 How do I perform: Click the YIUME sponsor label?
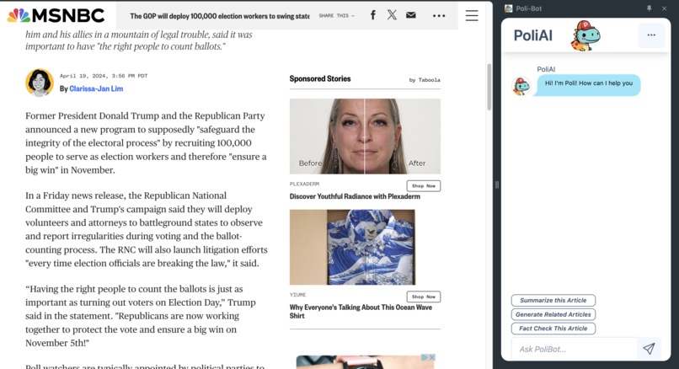298,295
